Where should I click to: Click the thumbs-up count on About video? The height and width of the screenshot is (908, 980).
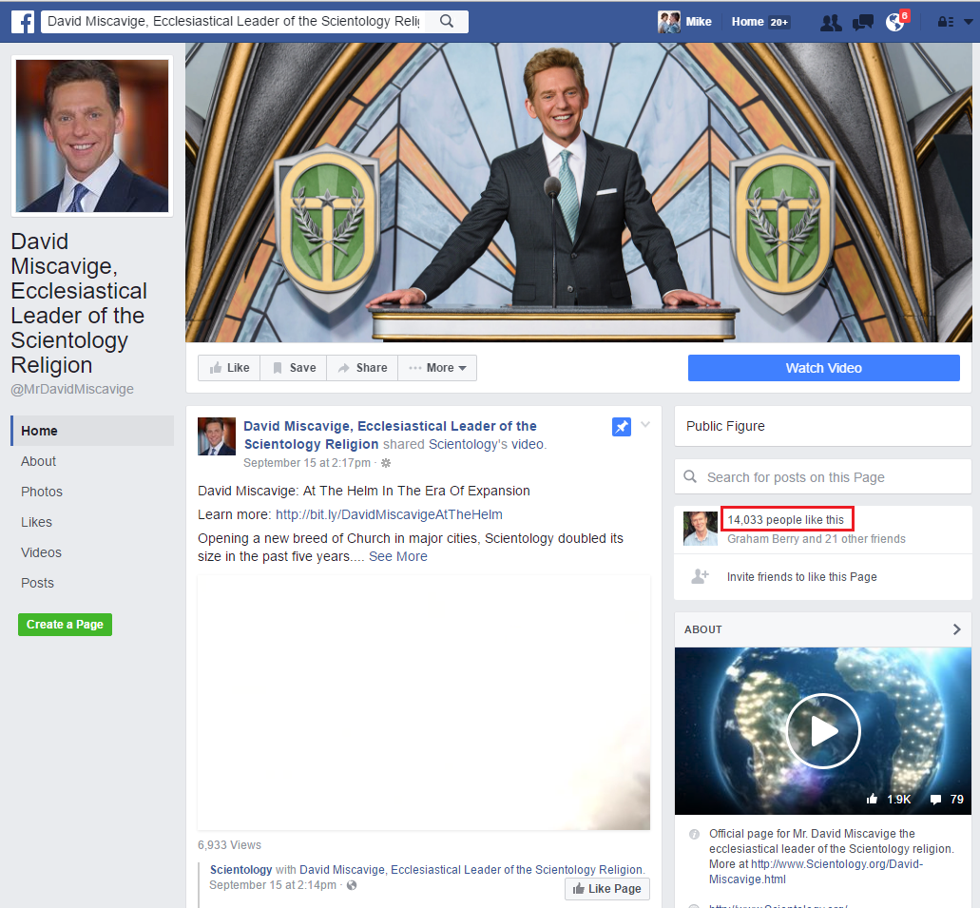(x=889, y=800)
